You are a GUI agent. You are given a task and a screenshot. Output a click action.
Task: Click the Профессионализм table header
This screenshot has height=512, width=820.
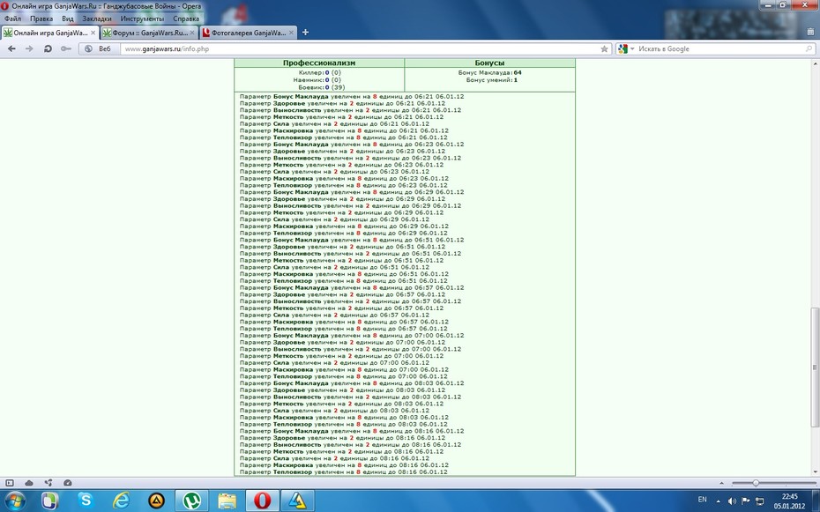tap(319, 63)
